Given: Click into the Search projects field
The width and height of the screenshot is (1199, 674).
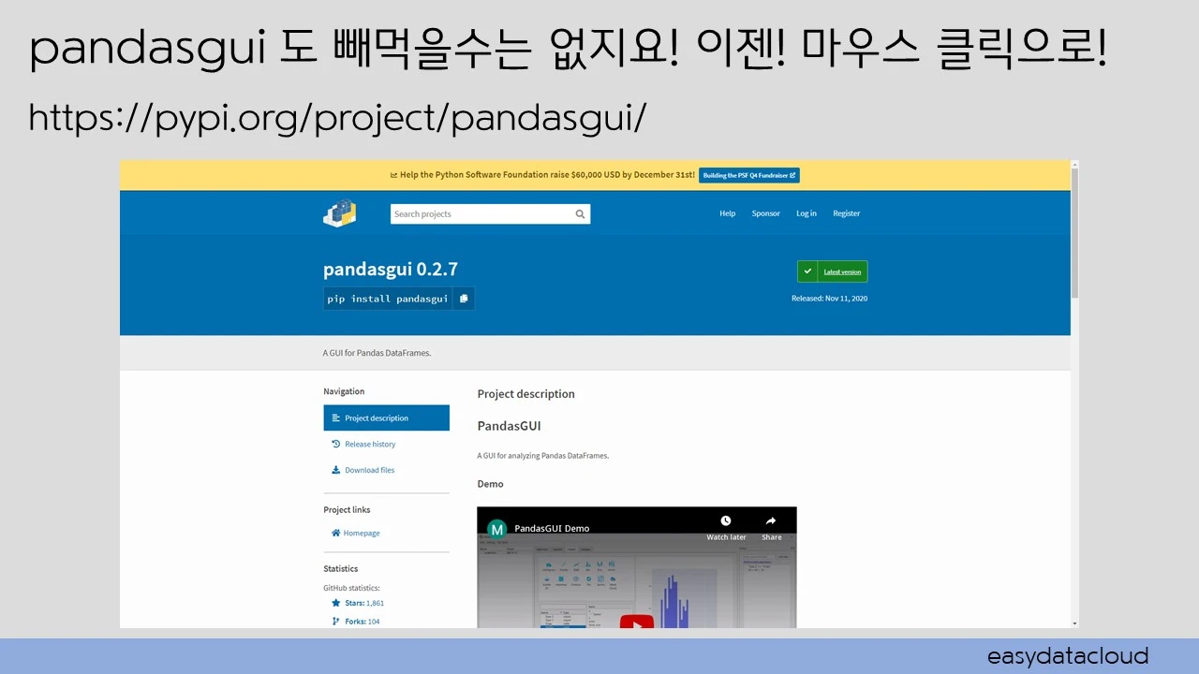Looking at the screenshot, I should pyautogui.click(x=478, y=213).
